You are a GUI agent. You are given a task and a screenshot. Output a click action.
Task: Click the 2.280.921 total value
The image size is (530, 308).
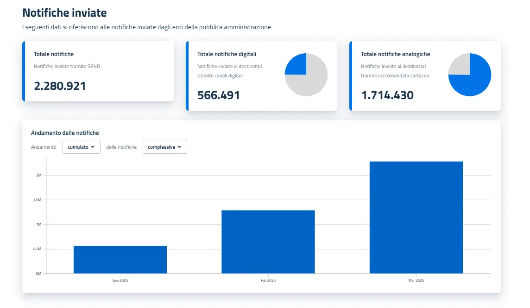point(60,86)
